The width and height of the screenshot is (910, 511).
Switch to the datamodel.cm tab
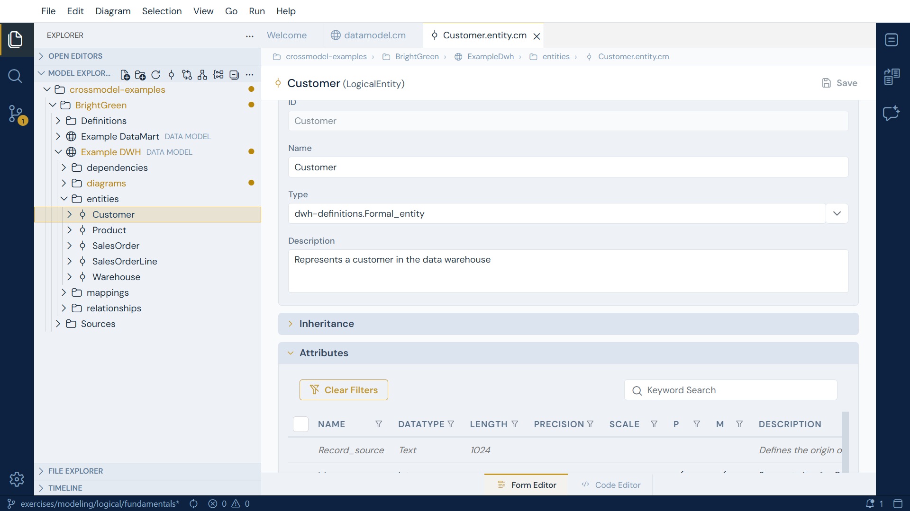374,35
